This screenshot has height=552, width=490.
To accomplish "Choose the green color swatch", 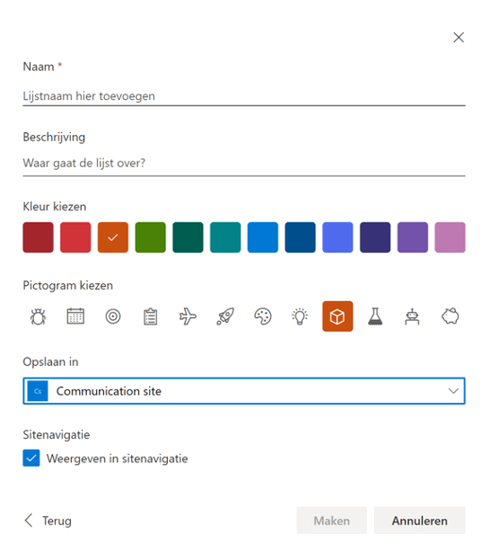I will click(151, 237).
